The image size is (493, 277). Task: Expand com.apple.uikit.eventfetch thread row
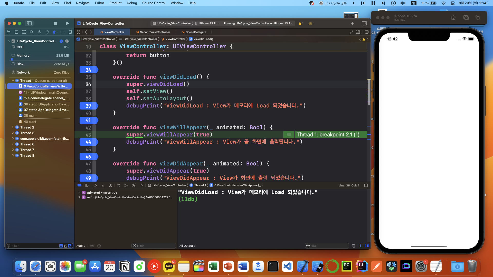coord(13,138)
